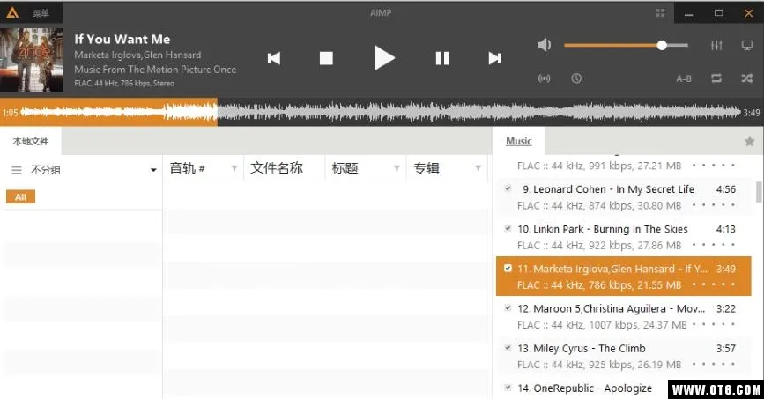Viewport: 764px width, 399px height.
Task: Uncheck the Marketa Irglova track checkbox
Action: pos(508,269)
